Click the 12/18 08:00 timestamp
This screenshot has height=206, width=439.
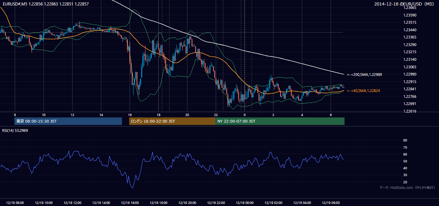15,203
